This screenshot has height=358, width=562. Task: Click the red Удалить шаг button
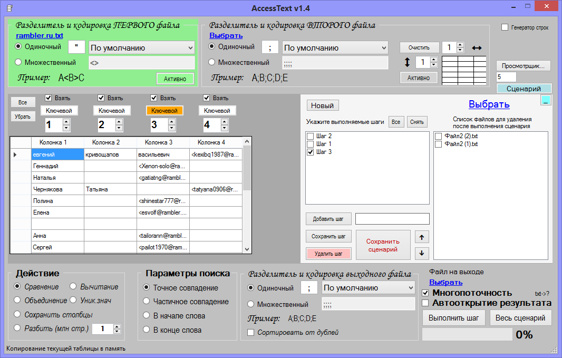[x=328, y=254]
